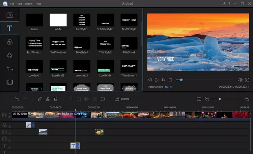
Task: Toggle lock on the main video track
Action: coord(9,117)
